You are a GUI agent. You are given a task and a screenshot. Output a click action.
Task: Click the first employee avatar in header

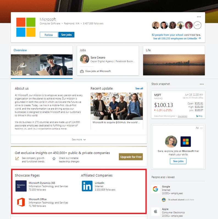pyautogui.click(x=155, y=25)
